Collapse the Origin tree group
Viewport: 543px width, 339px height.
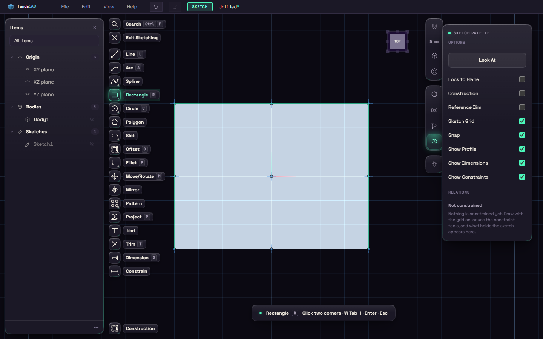pyautogui.click(x=12, y=57)
